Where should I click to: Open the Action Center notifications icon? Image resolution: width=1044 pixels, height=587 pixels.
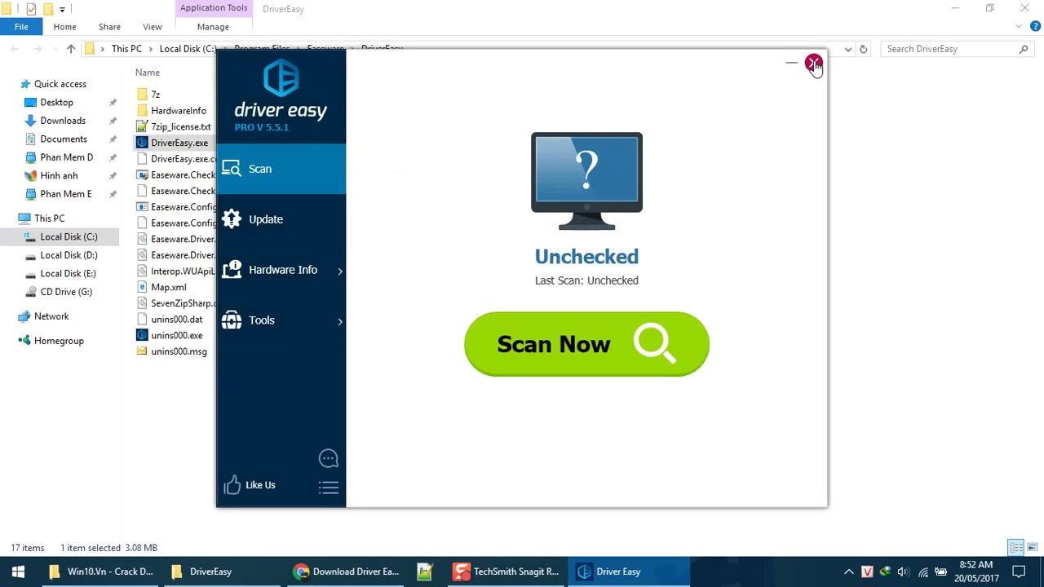1019,572
